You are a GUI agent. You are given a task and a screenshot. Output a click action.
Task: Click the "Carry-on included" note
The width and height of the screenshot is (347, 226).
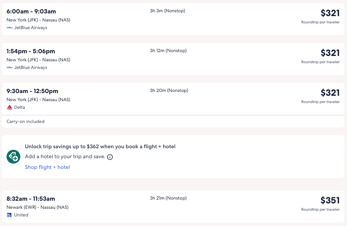26,122
